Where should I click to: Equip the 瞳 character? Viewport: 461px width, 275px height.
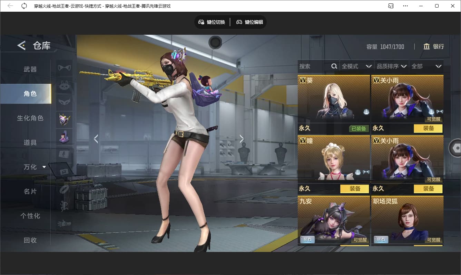click(355, 189)
